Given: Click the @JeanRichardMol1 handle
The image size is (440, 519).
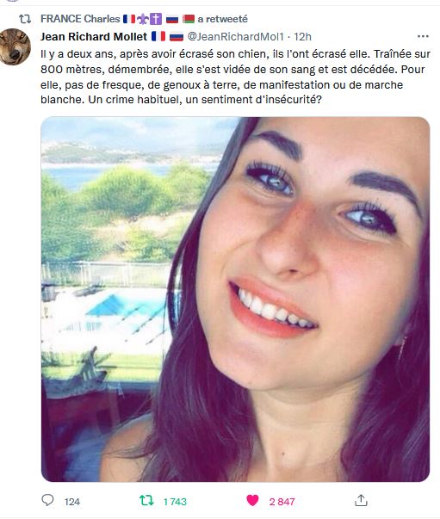Looking at the screenshot, I should (235, 36).
